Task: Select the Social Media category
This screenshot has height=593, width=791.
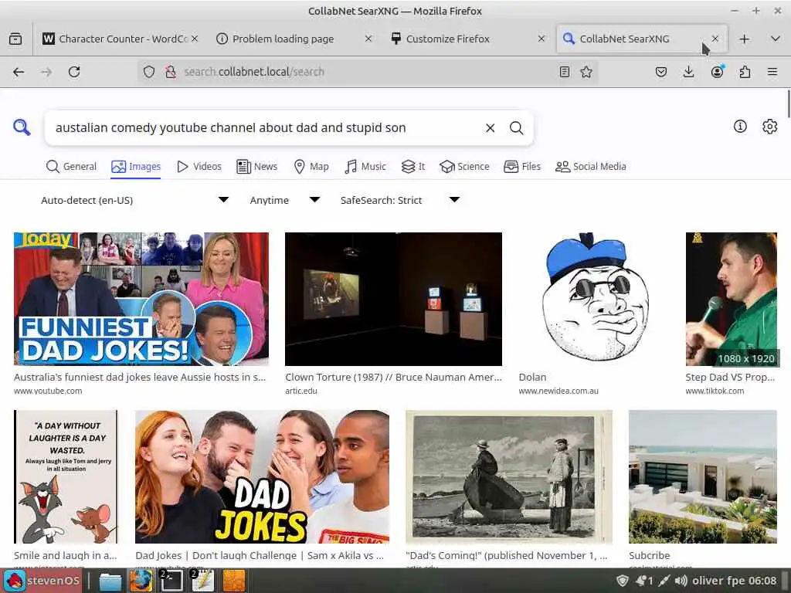Action: (590, 167)
